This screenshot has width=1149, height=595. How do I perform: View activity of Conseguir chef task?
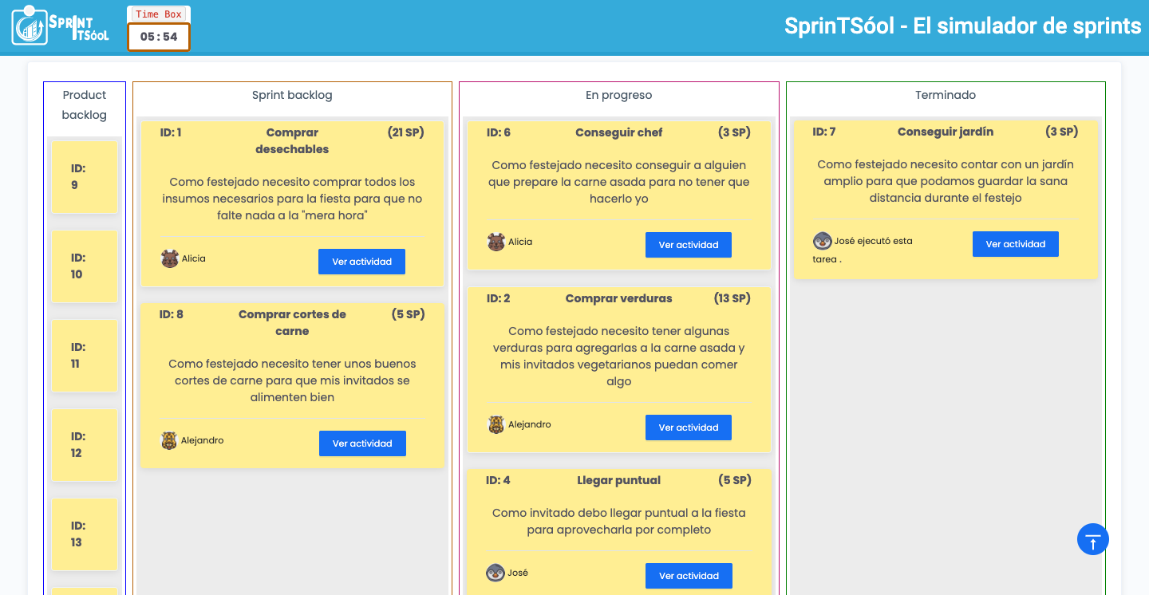pyautogui.click(x=689, y=245)
